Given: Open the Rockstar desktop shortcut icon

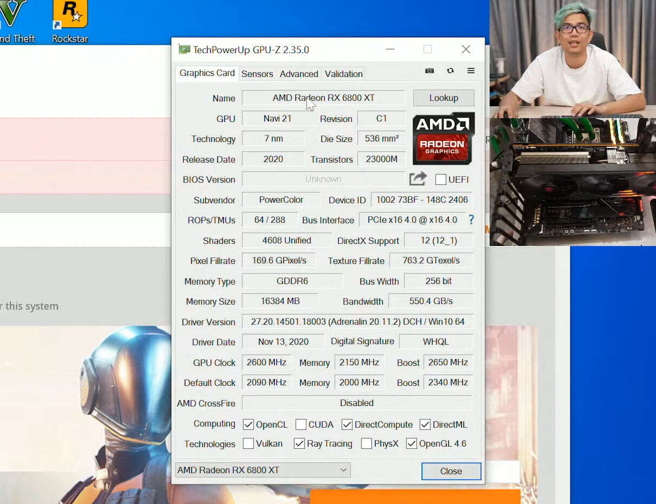Looking at the screenshot, I should [x=70, y=15].
